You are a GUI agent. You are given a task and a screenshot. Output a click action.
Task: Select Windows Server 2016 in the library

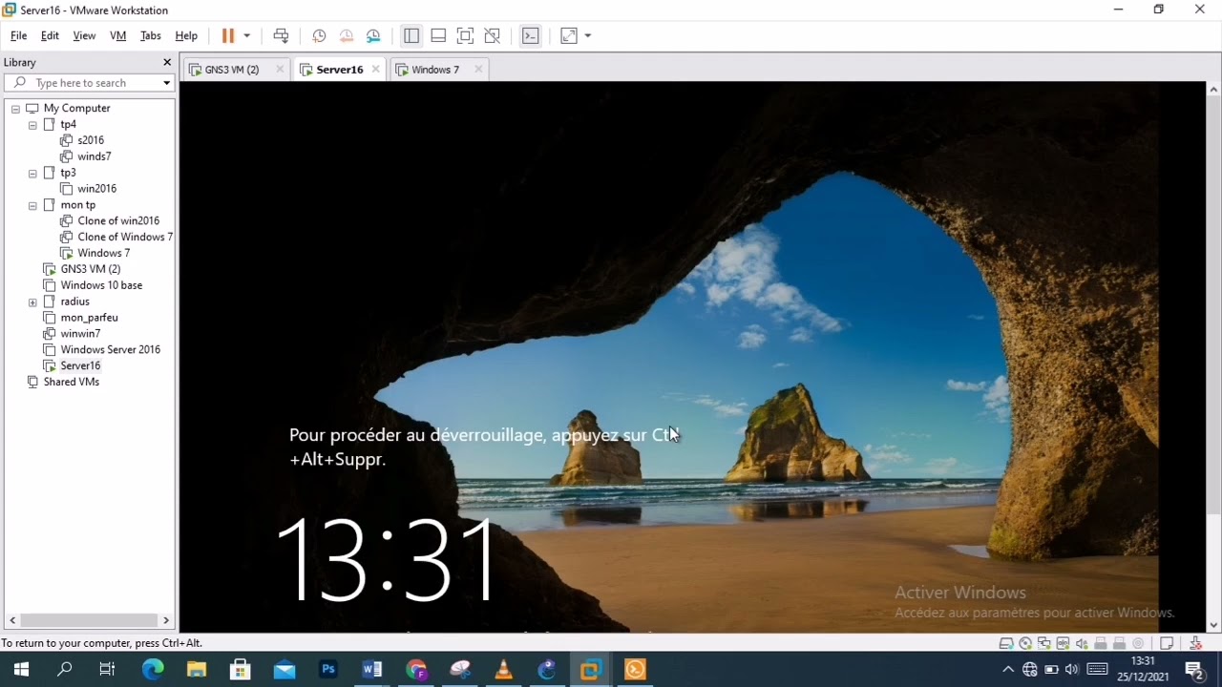click(110, 349)
